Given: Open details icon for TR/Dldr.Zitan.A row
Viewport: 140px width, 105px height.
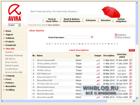Looking at the screenshot, I should point(130,70).
